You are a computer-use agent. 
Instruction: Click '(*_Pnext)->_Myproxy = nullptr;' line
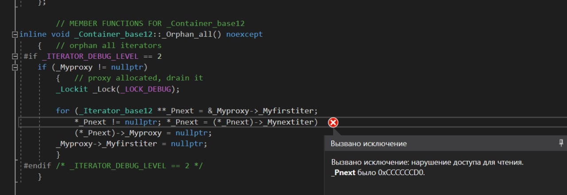(144, 133)
